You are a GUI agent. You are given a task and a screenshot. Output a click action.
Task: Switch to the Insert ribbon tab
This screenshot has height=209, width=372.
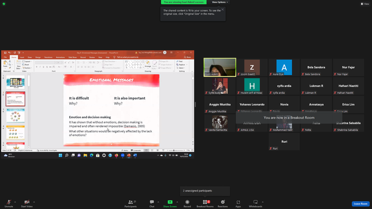tap(22, 57)
